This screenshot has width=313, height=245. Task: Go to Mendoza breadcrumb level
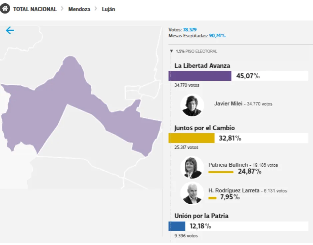[x=79, y=9]
